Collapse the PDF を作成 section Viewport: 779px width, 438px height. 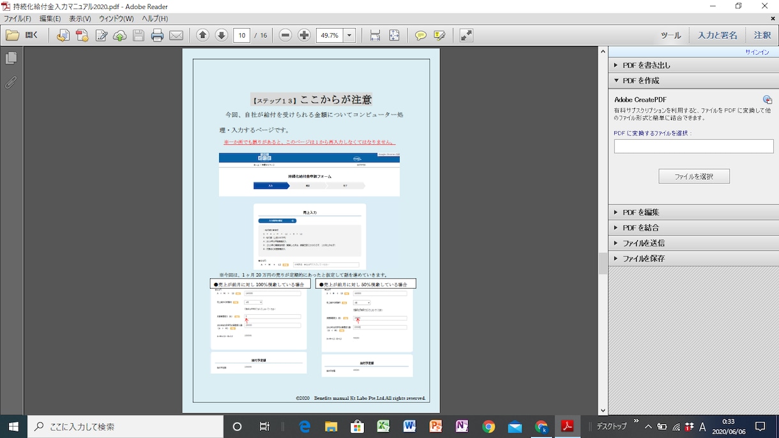pyautogui.click(x=693, y=80)
